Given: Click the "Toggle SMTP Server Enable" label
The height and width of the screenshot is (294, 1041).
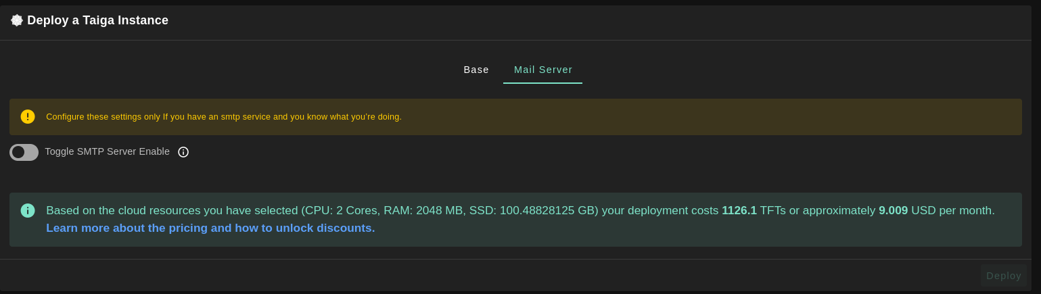Looking at the screenshot, I should click(107, 151).
